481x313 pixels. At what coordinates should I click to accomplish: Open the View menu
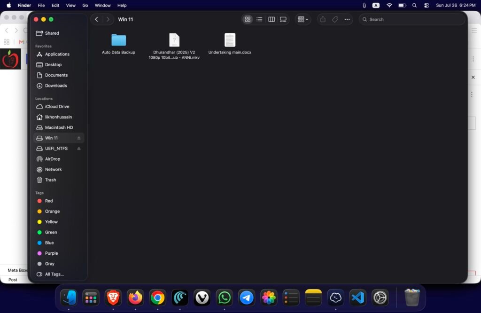tap(70, 5)
